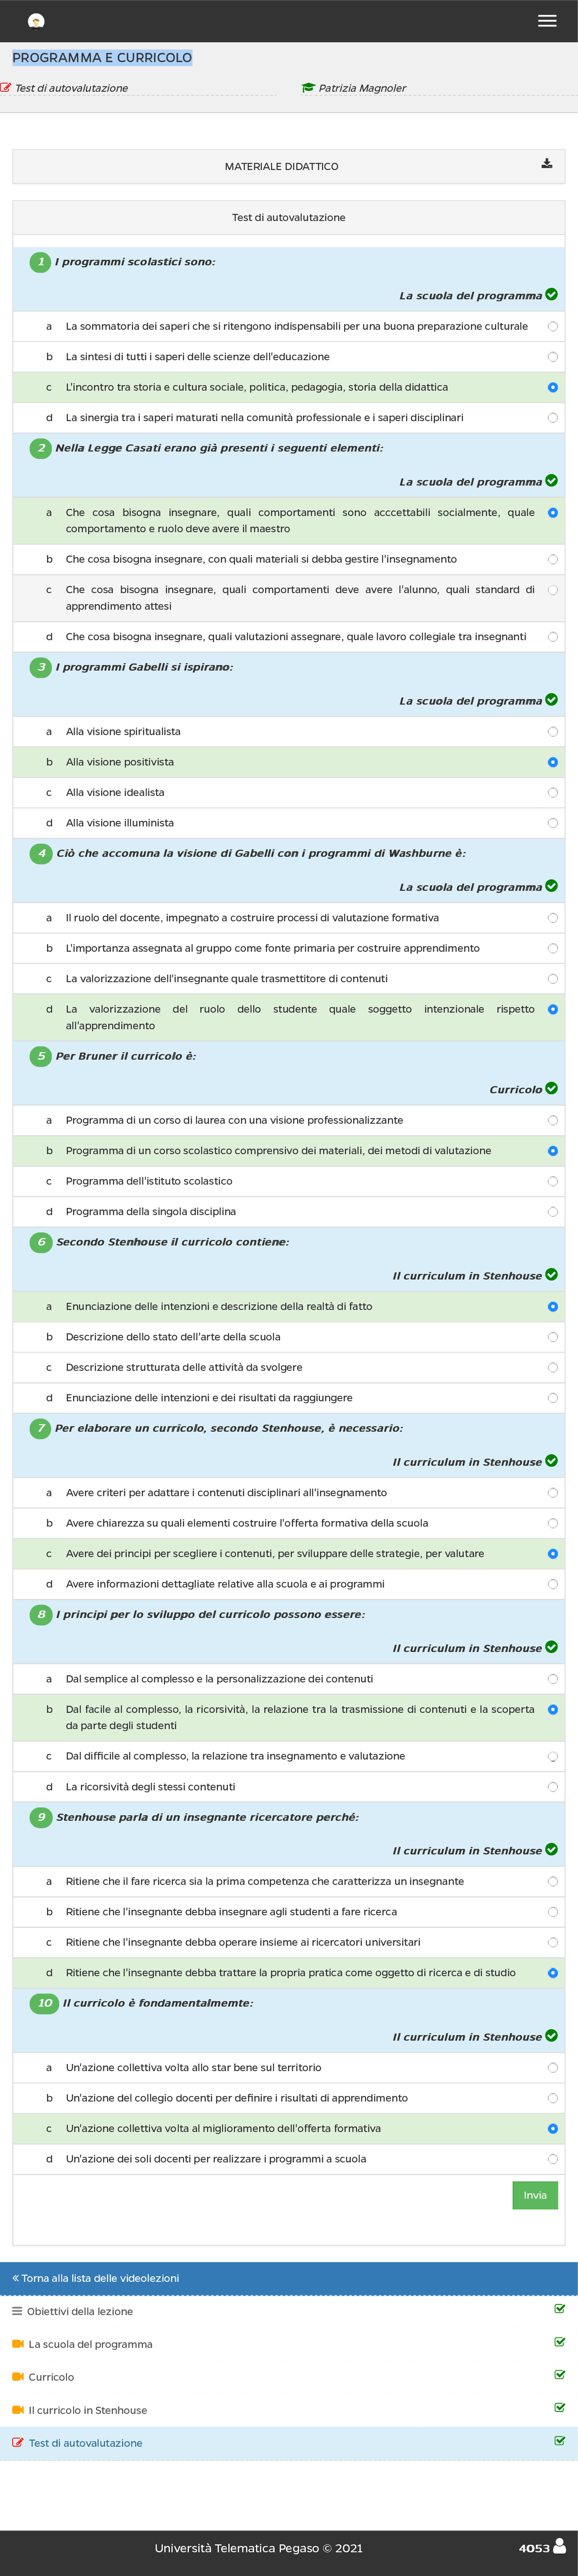
Task: Select answer c for question one
Action: [553, 387]
